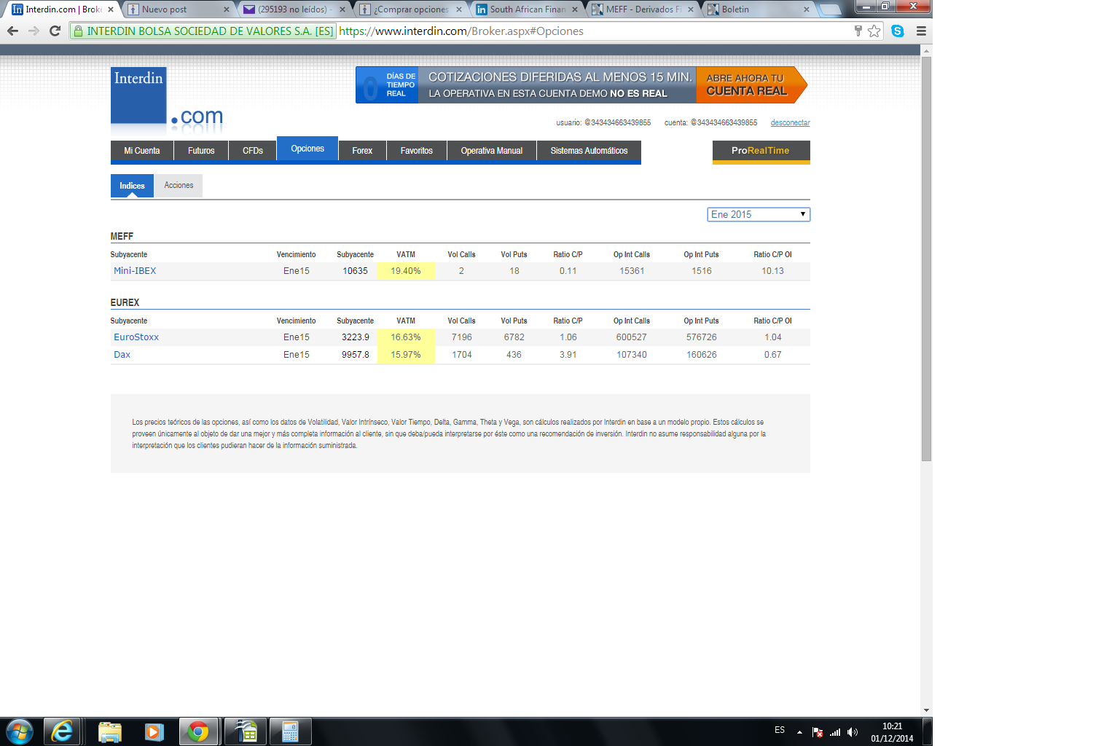Launch Internet Explorer from taskbar
Screen dimensions: 1093x746
[x=62, y=731]
